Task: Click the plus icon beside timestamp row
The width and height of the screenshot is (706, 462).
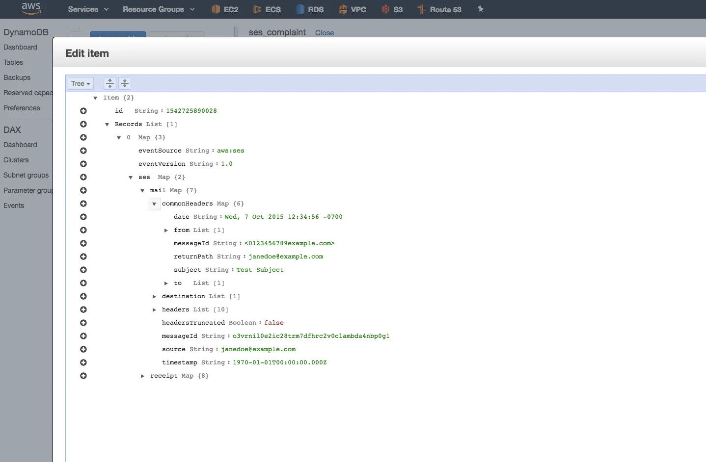Action: coord(83,362)
